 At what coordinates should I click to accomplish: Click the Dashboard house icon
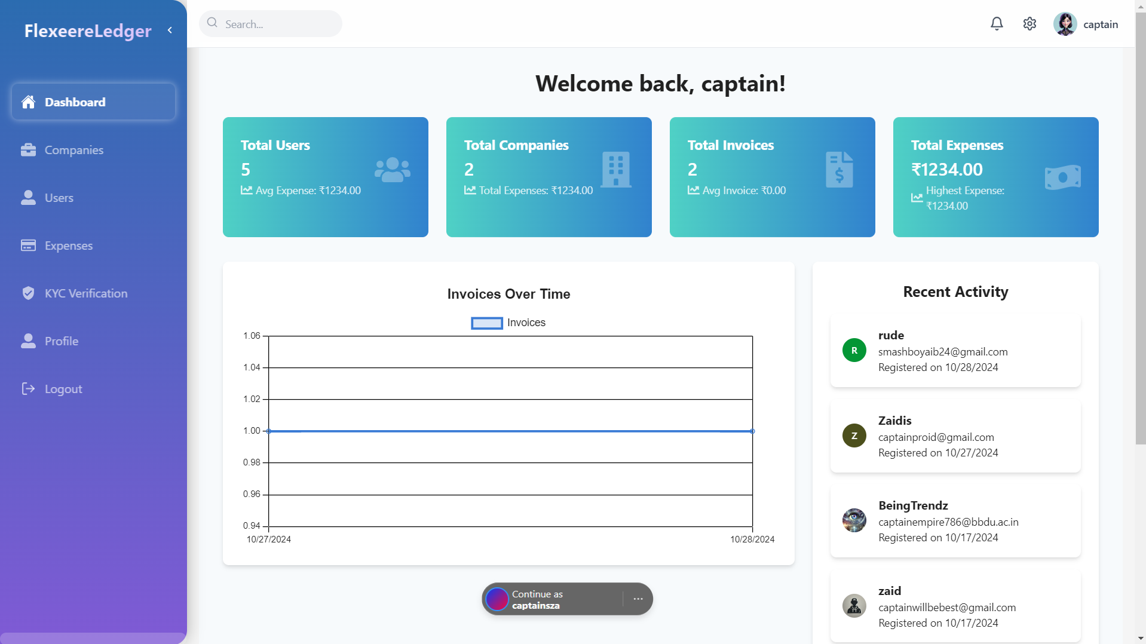coord(28,102)
